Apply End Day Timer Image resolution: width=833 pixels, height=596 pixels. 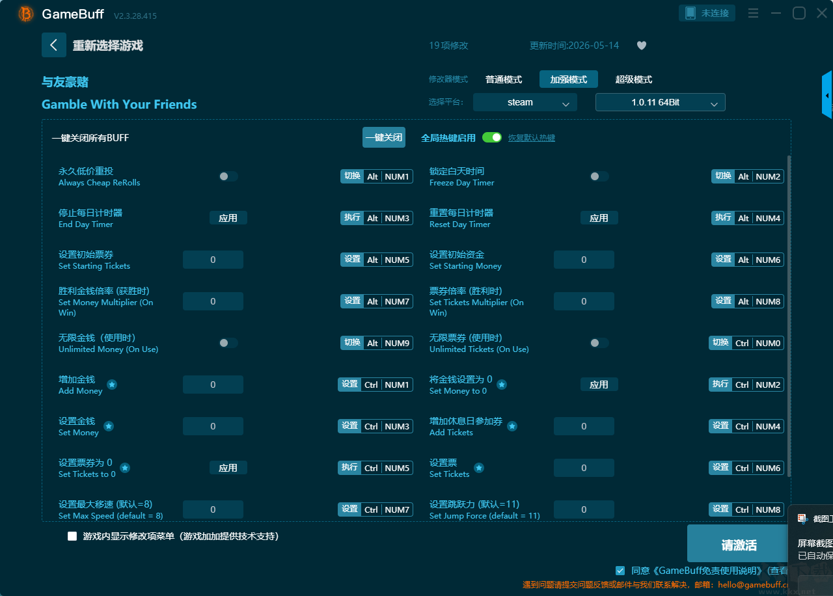point(228,218)
